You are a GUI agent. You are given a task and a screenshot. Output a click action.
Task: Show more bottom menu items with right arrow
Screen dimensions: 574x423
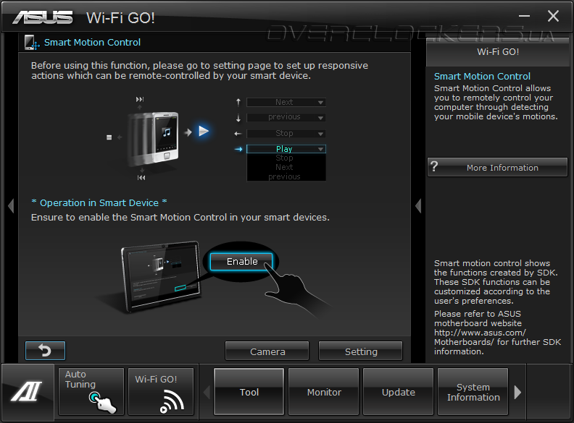pos(517,393)
